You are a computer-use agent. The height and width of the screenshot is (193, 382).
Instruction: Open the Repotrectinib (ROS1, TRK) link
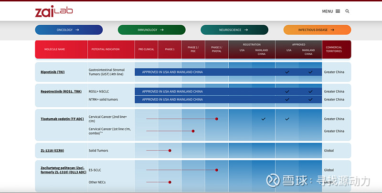pyautogui.click(x=61, y=91)
